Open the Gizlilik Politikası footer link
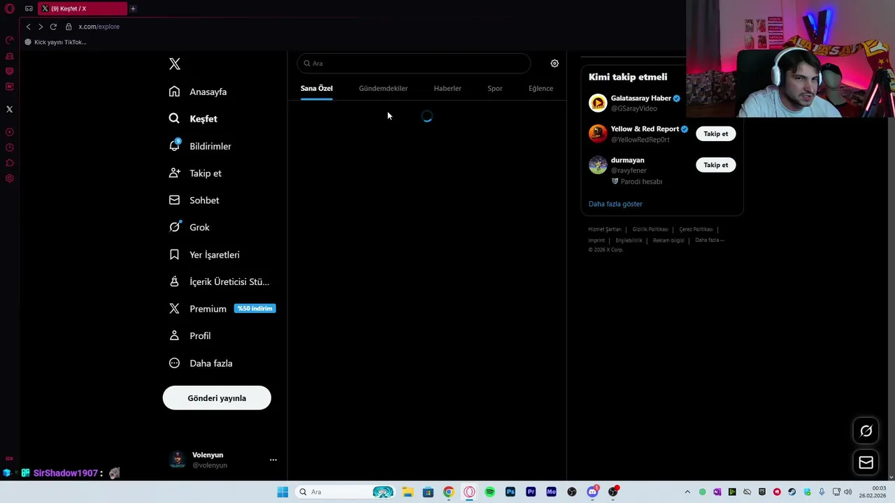 (x=650, y=229)
